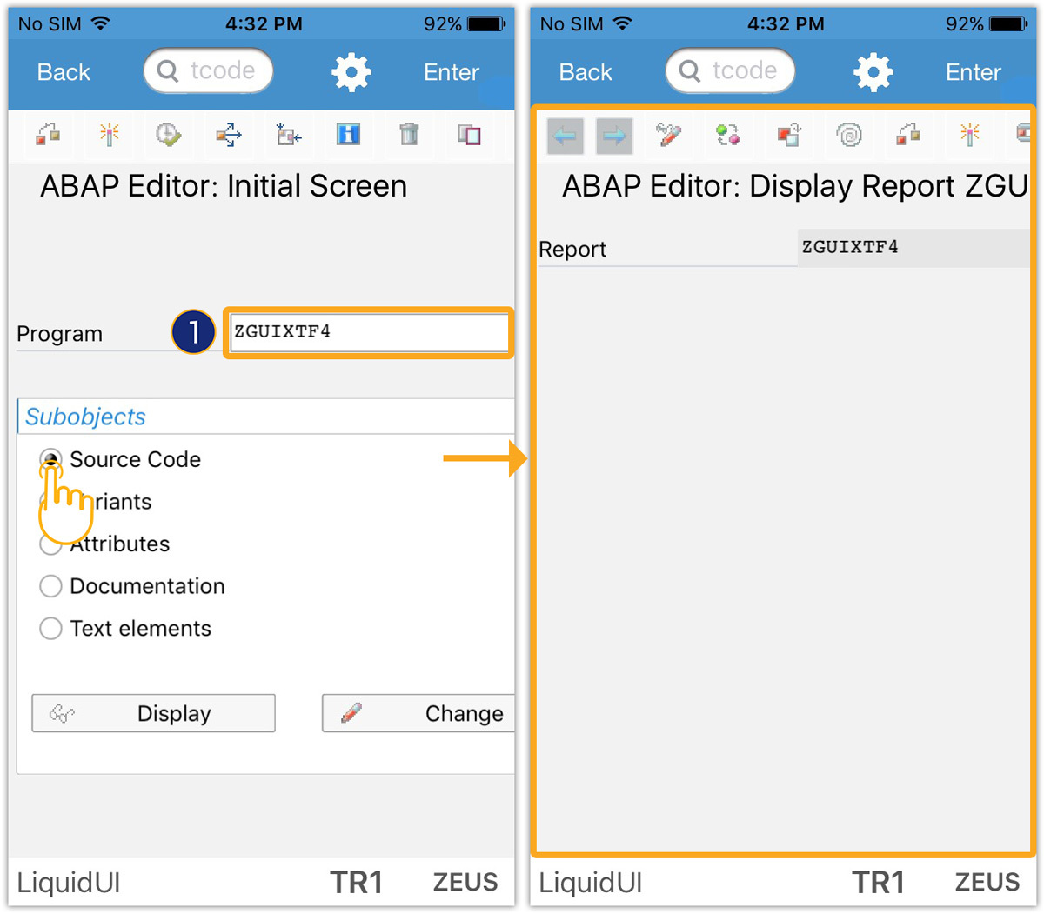The image size is (1044, 914).
Task: Go to previous object with left arrow
Action: click(x=565, y=137)
